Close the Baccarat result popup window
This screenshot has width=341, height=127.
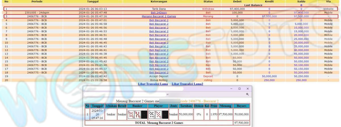tap(248, 89)
